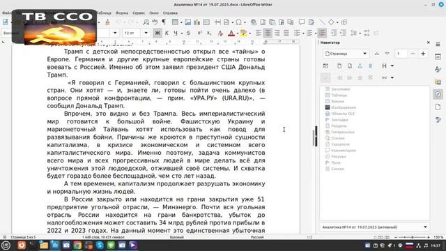The height and width of the screenshot is (251, 446).
Task: Open the Navigator sidebar deck
Action: [x=438, y=95]
